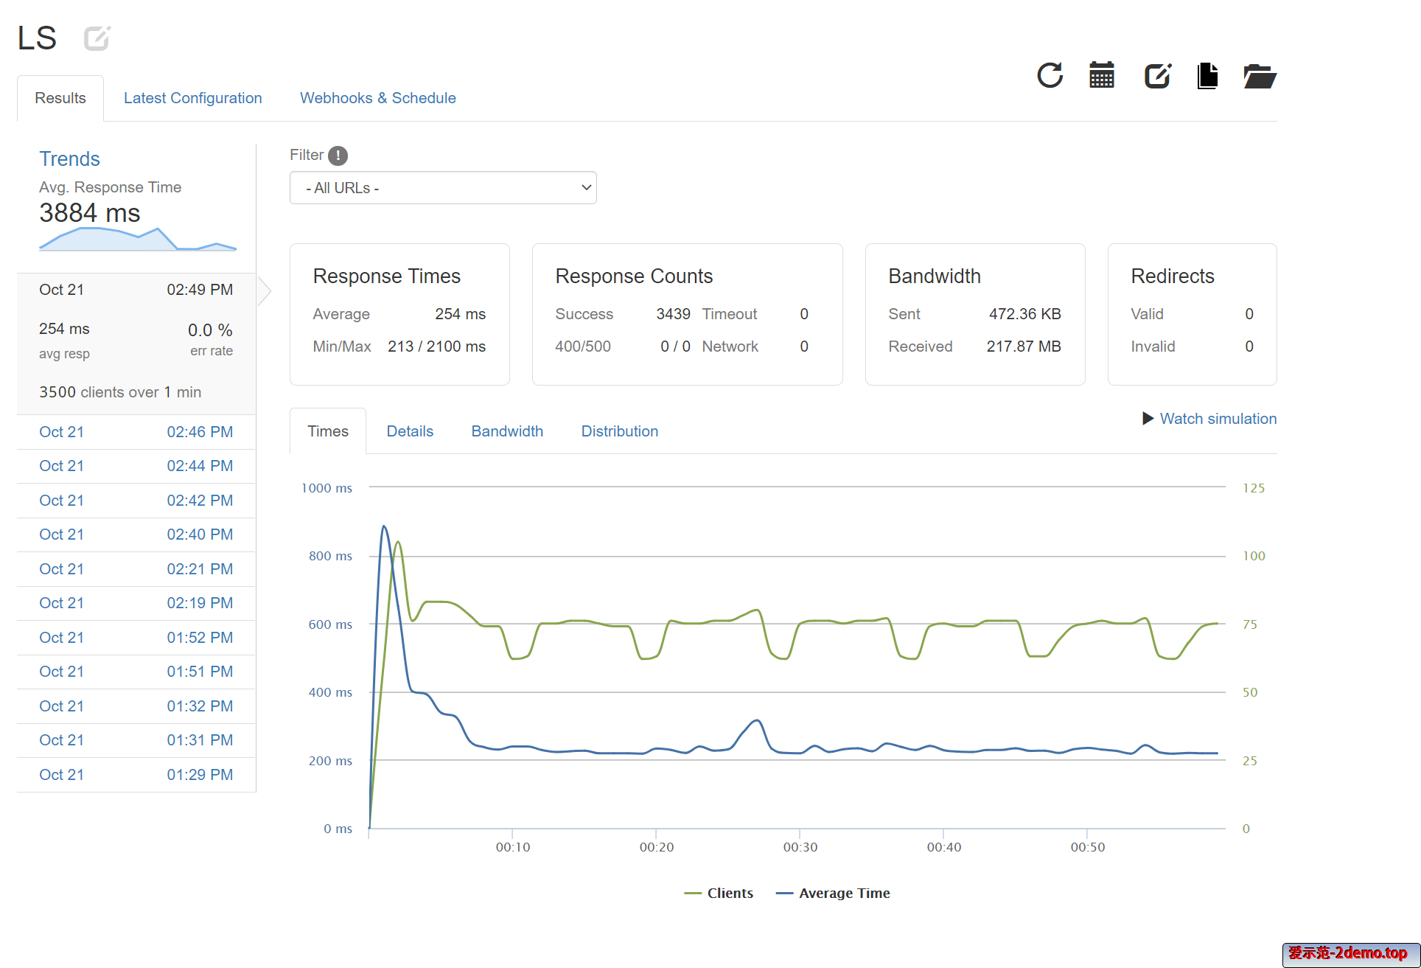The width and height of the screenshot is (1421, 968).
Task: Open the folder icon in toolbar
Action: (x=1259, y=76)
